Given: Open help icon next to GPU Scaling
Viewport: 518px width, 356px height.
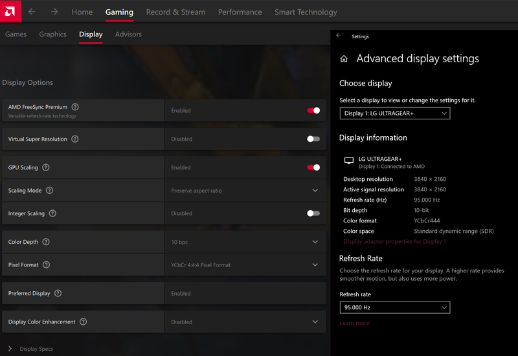Looking at the screenshot, I should pyautogui.click(x=46, y=167).
